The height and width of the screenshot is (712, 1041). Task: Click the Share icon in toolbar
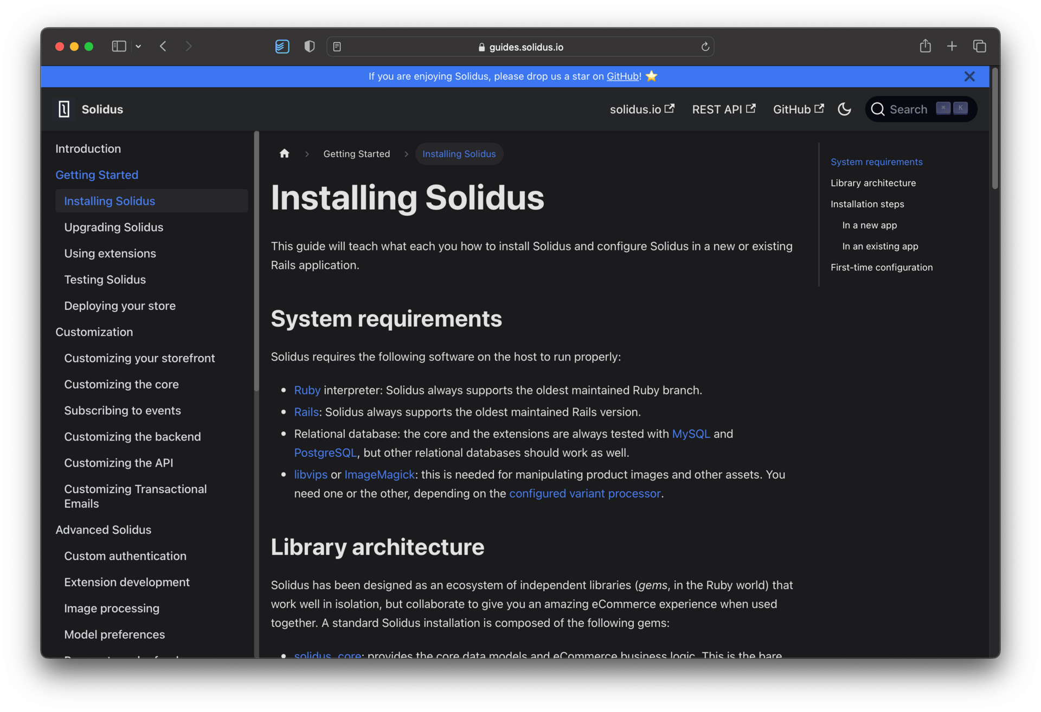click(925, 47)
